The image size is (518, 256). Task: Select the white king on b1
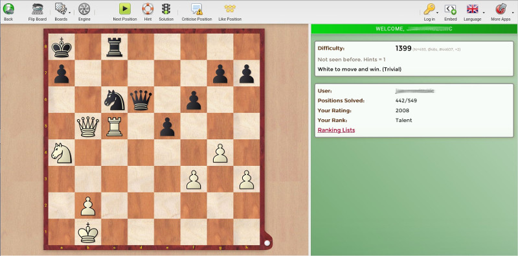(88, 232)
